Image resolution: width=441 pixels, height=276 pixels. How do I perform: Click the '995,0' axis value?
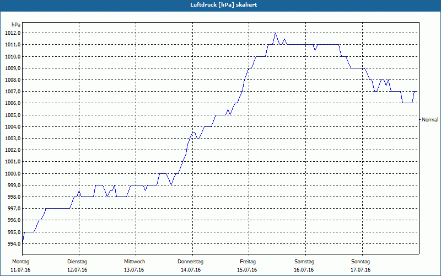[14, 232]
